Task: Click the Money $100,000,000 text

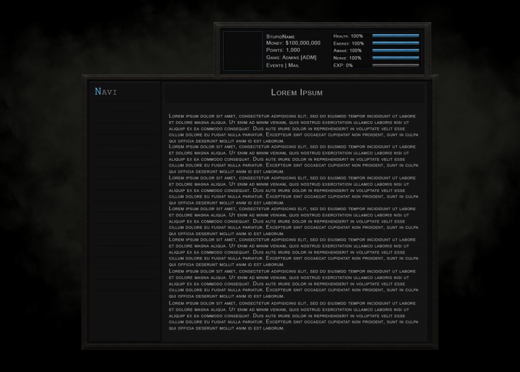Action: coord(293,43)
